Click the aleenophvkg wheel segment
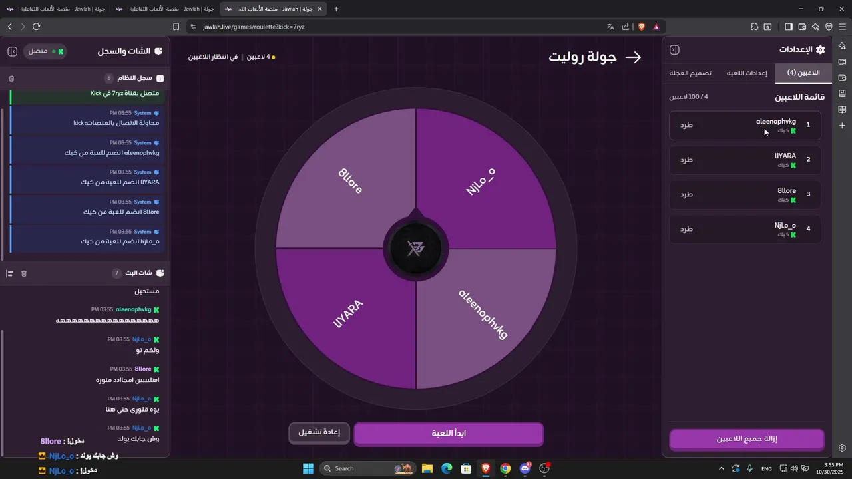This screenshot has width=852, height=479. [x=483, y=315]
